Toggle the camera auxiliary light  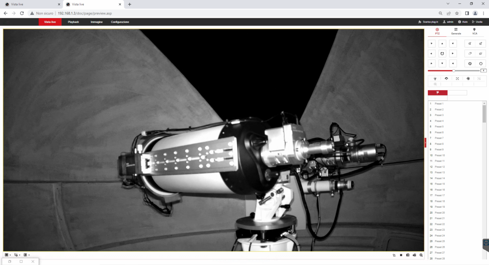(x=435, y=78)
